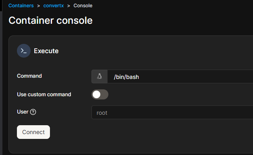Click the Container console page heading

(50, 21)
